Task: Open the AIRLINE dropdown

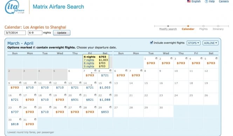Action: coord(211,43)
